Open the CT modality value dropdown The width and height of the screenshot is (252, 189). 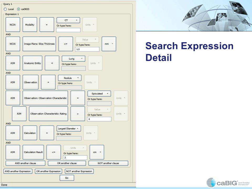(x=68, y=20)
